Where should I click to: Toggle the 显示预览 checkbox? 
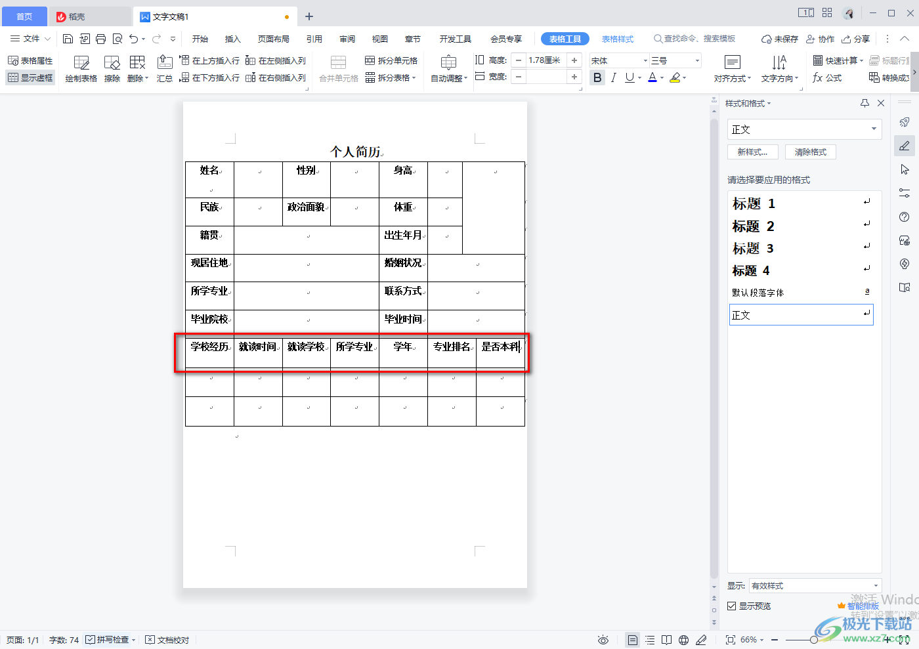pyautogui.click(x=731, y=606)
